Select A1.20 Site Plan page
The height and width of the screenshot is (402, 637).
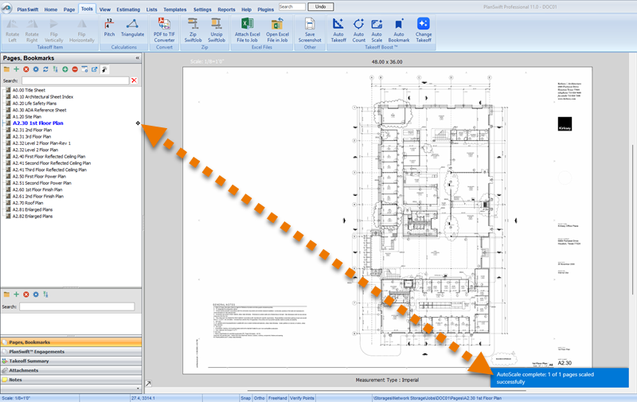(x=27, y=116)
